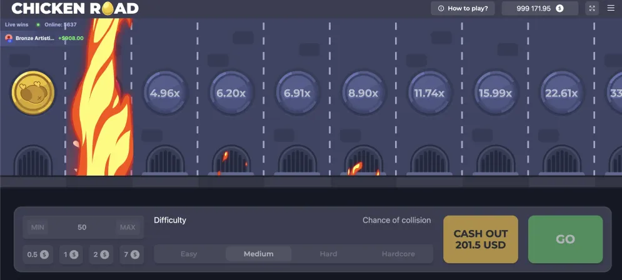The image size is (622, 280).
Task: Click the Live wins label
Action: 17,24
